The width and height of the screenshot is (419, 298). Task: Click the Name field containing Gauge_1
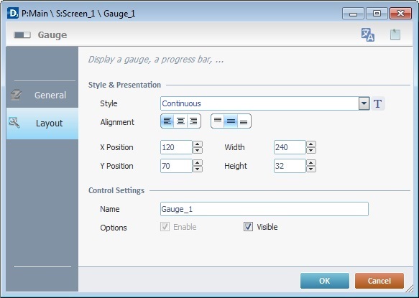click(264, 209)
